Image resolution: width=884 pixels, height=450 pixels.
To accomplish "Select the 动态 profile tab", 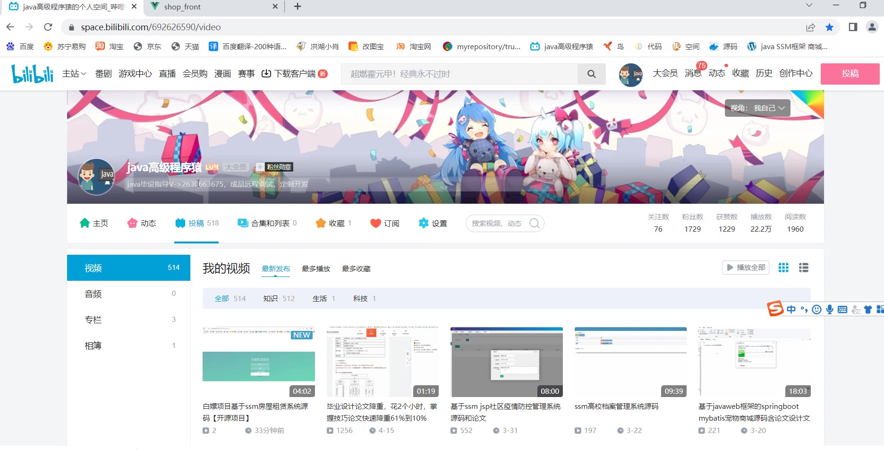I will click(x=142, y=223).
